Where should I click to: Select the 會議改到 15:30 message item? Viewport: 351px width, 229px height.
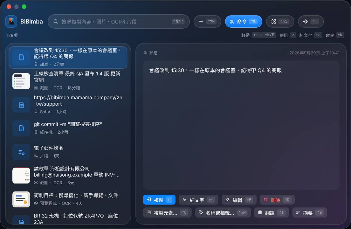pos(68,57)
